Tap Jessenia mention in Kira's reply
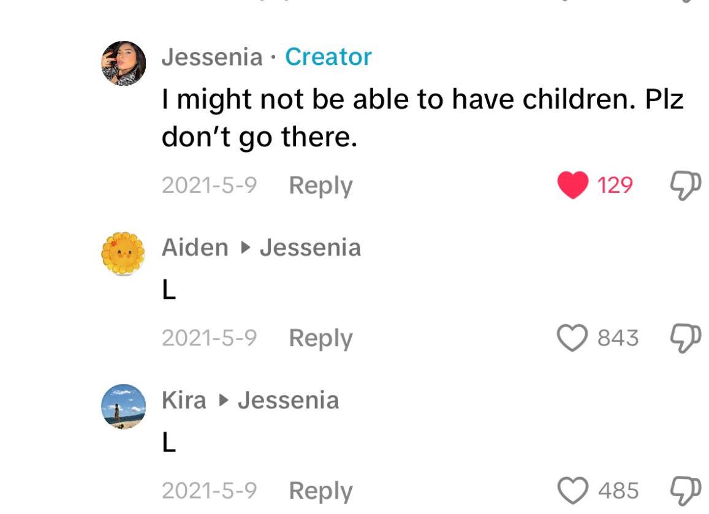 point(288,400)
